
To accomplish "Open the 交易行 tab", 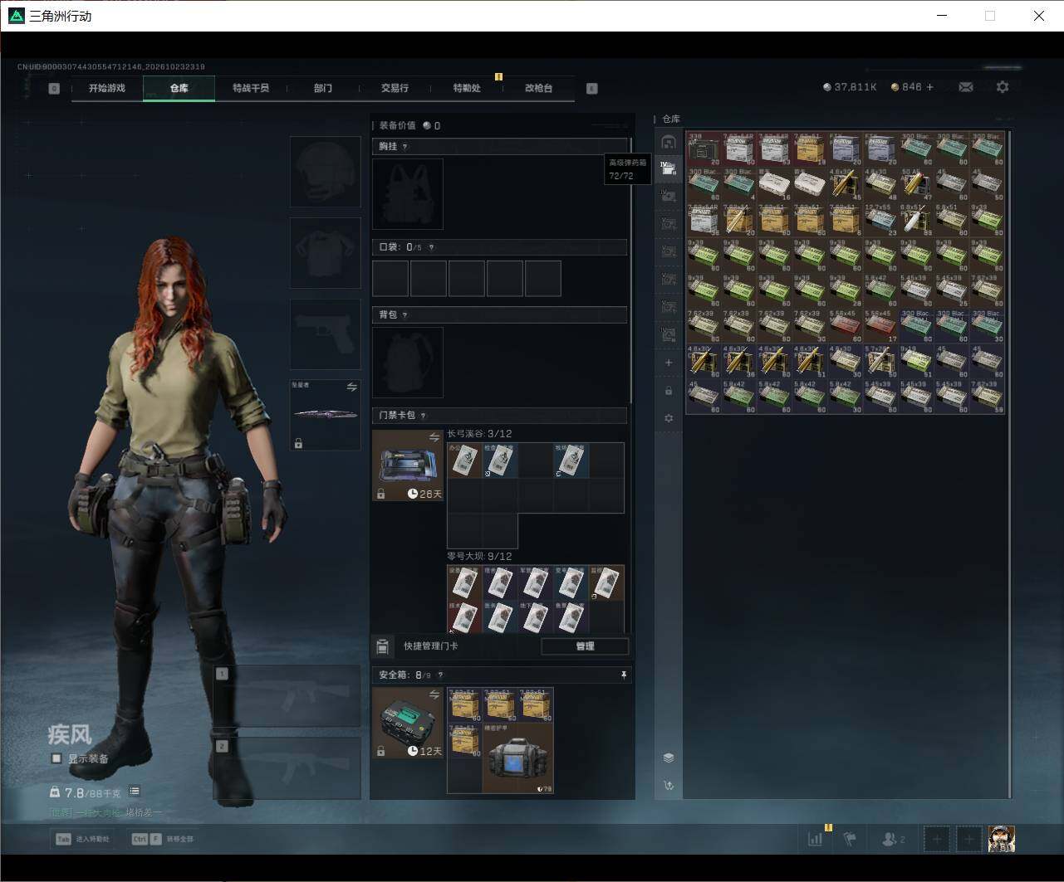I will pos(395,88).
